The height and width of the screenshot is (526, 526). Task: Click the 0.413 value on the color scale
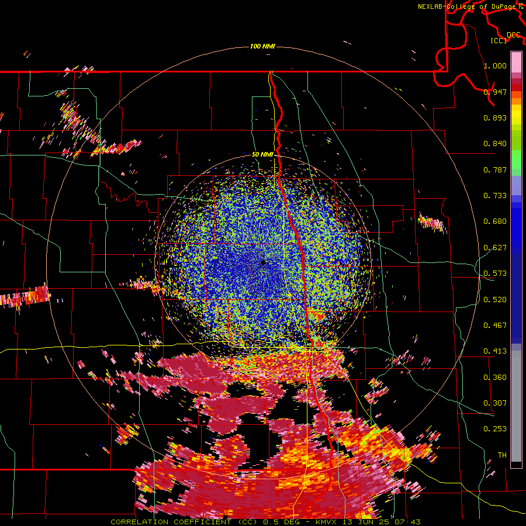[x=495, y=351]
